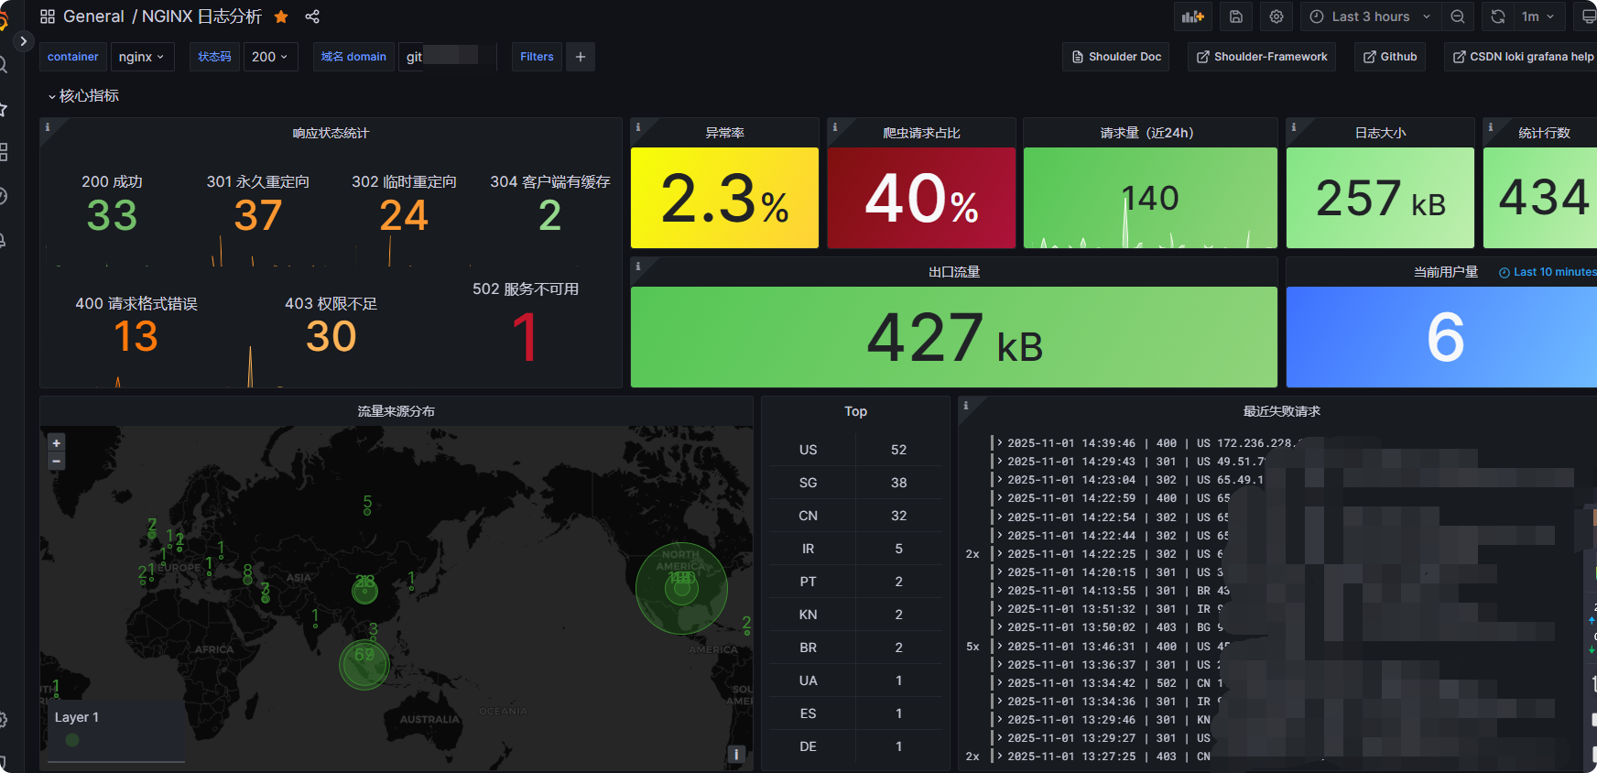The image size is (1597, 773).
Task: Click the yellow 2.3% error rate stat
Action: 724,198
